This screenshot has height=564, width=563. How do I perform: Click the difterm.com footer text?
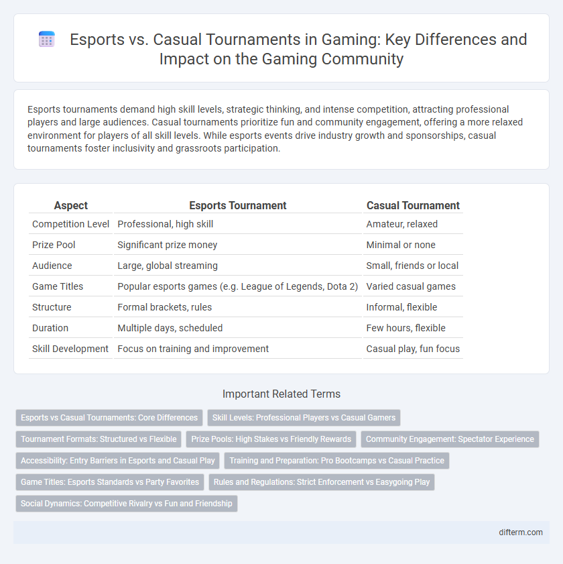521,532
